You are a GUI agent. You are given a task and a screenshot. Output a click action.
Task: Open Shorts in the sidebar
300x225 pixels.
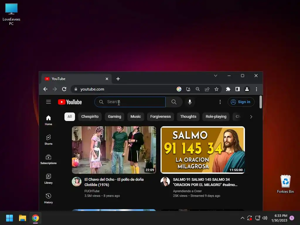[x=48, y=140]
